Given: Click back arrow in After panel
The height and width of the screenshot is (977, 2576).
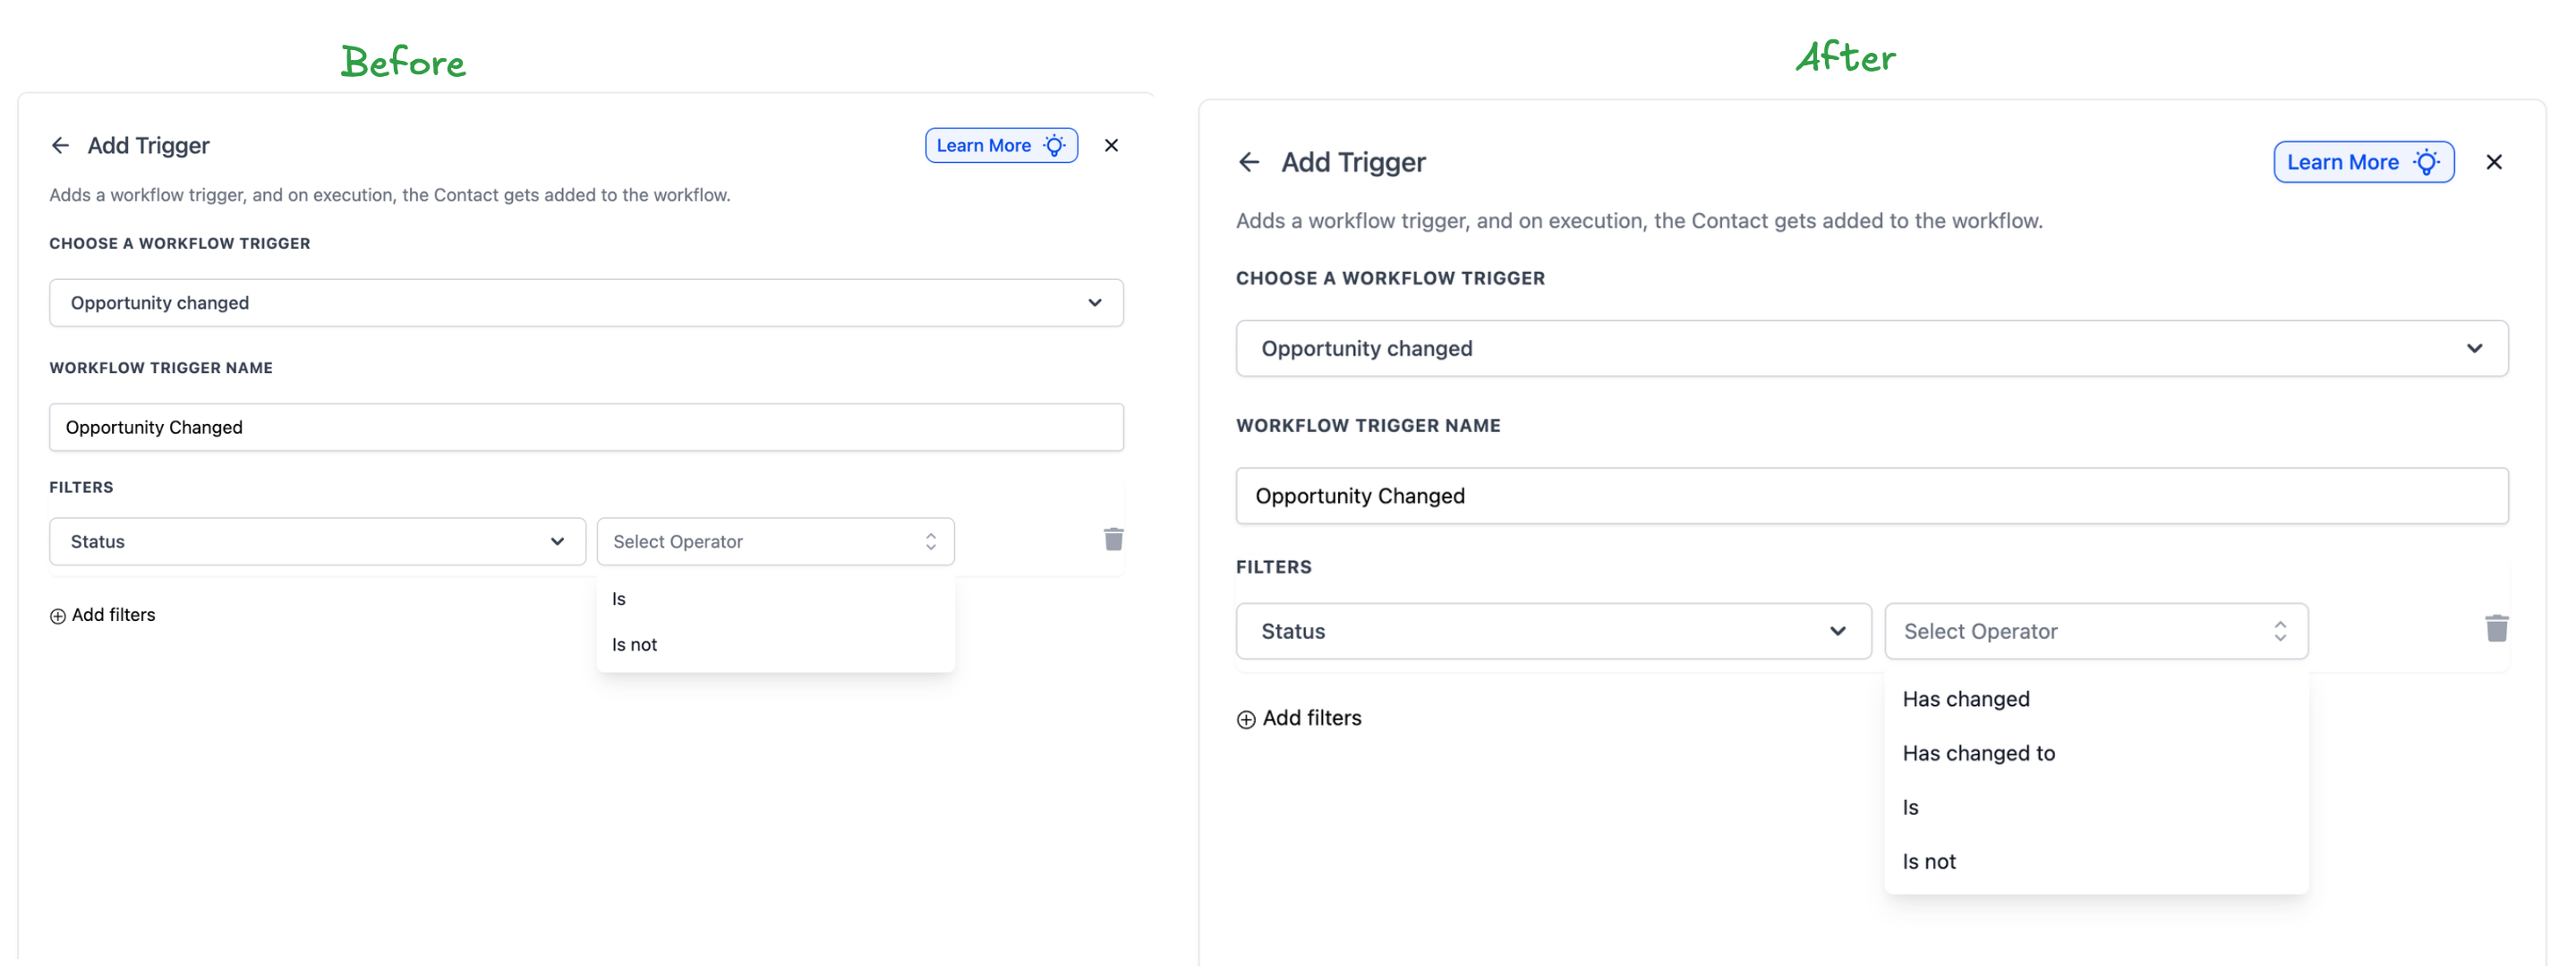Looking at the screenshot, I should (1249, 163).
